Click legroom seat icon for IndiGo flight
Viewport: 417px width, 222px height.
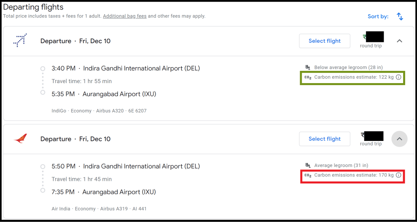(x=308, y=68)
